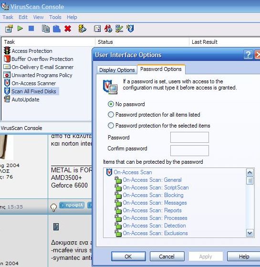Click the biohazard virus information icon
The image size is (260, 267).
[108, 29]
